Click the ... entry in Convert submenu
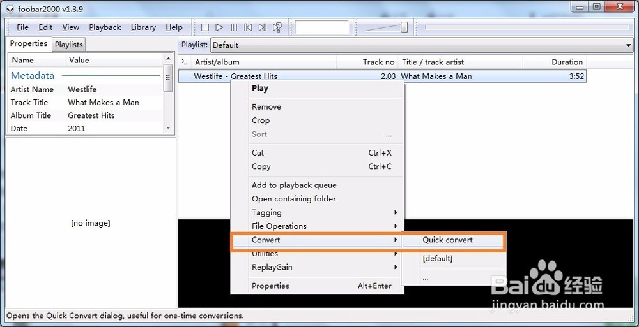This screenshot has height=327, width=639. 454,278
